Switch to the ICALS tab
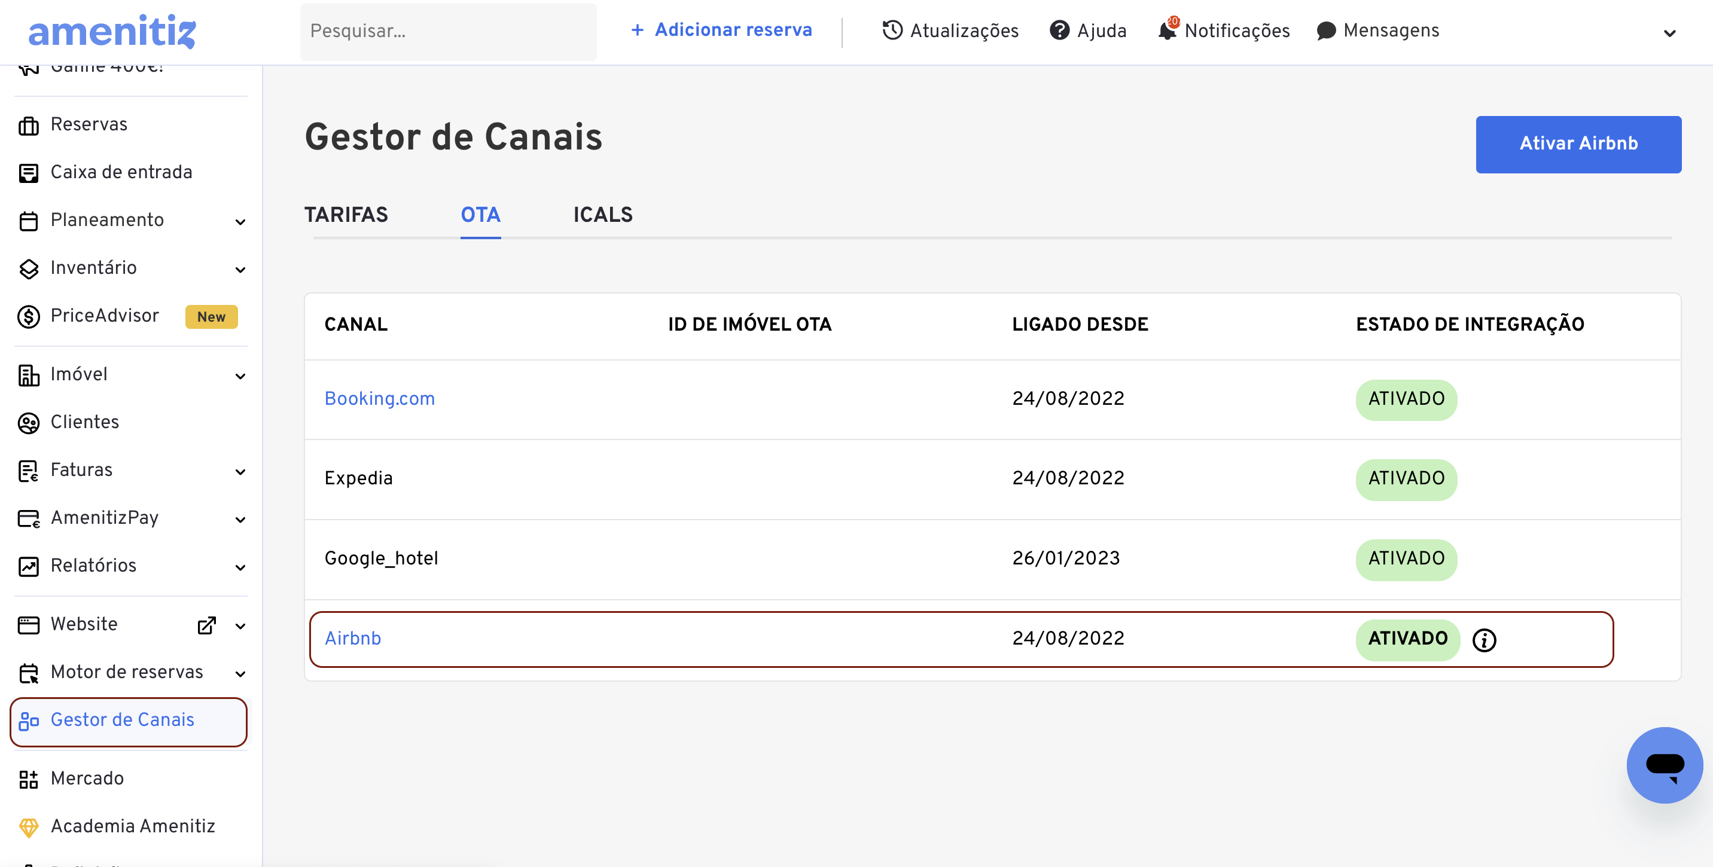 point(602,215)
